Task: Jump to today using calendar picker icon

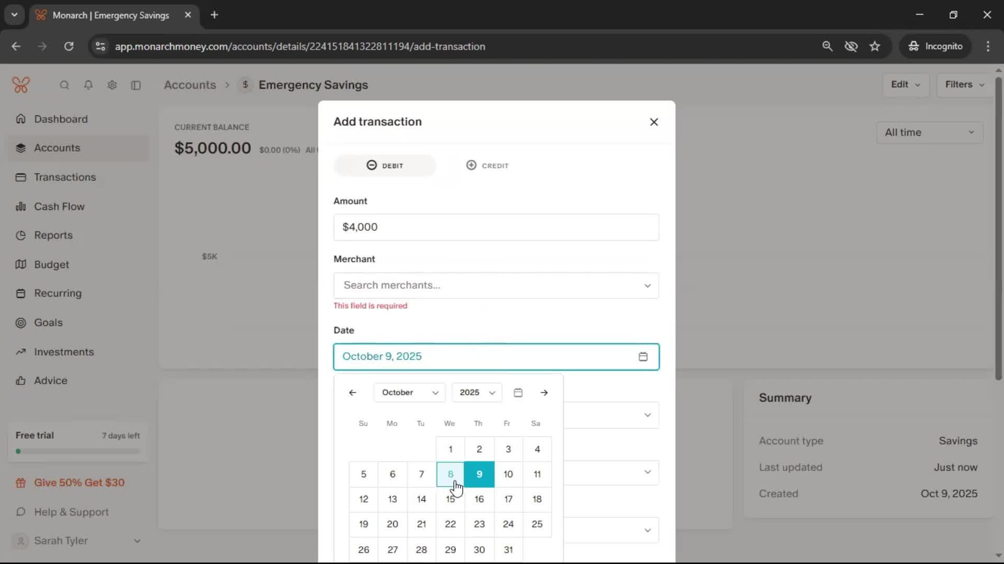Action: tap(518, 393)
